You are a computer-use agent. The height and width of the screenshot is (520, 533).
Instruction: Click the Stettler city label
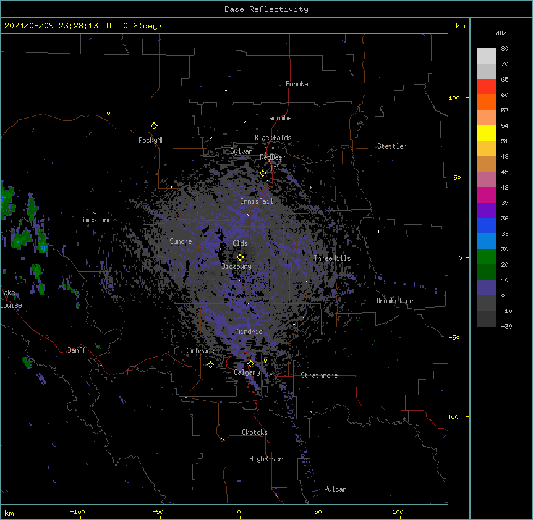pyautogui.click(x=392, y=146)
